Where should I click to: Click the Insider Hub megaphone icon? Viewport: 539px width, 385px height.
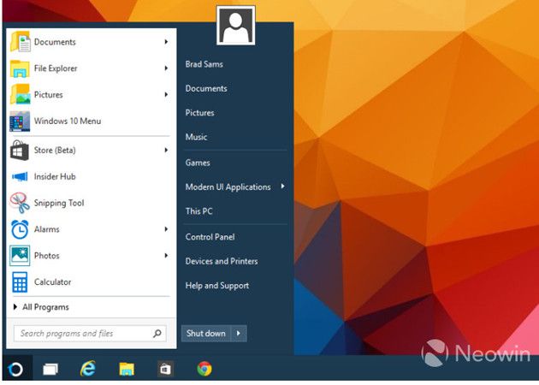[x=20, y=176]
